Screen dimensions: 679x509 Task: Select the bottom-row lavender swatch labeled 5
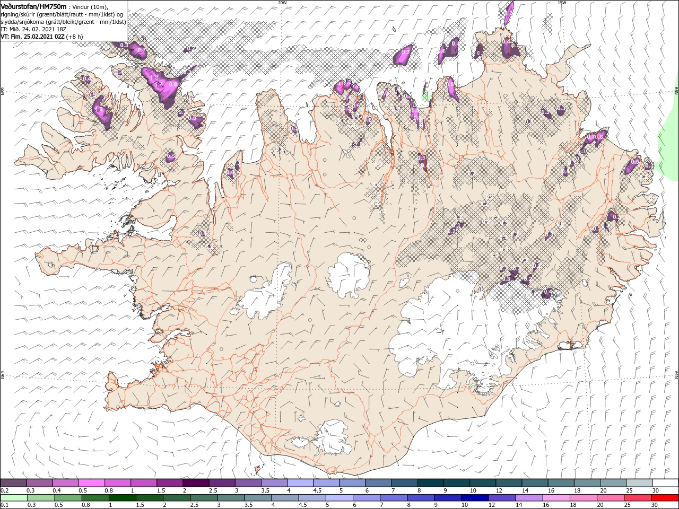click(x=339, y=498)
